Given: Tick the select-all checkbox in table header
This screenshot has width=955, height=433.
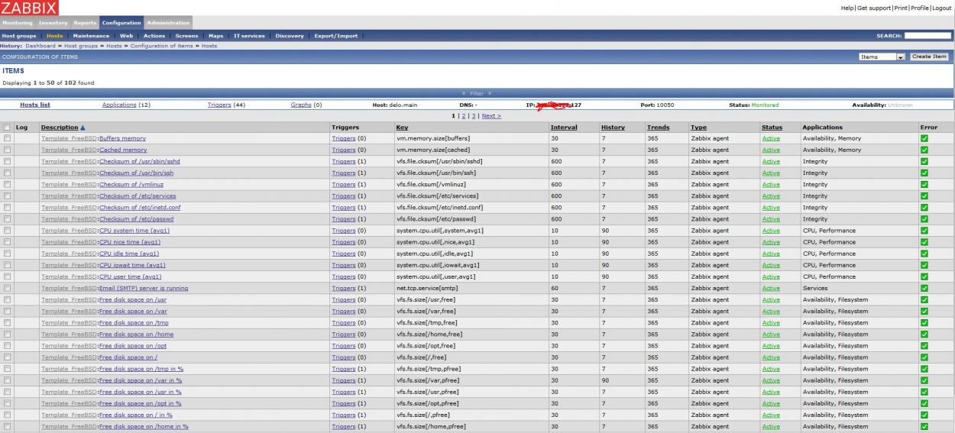Looking at the screenshot, I should point(7,127).
